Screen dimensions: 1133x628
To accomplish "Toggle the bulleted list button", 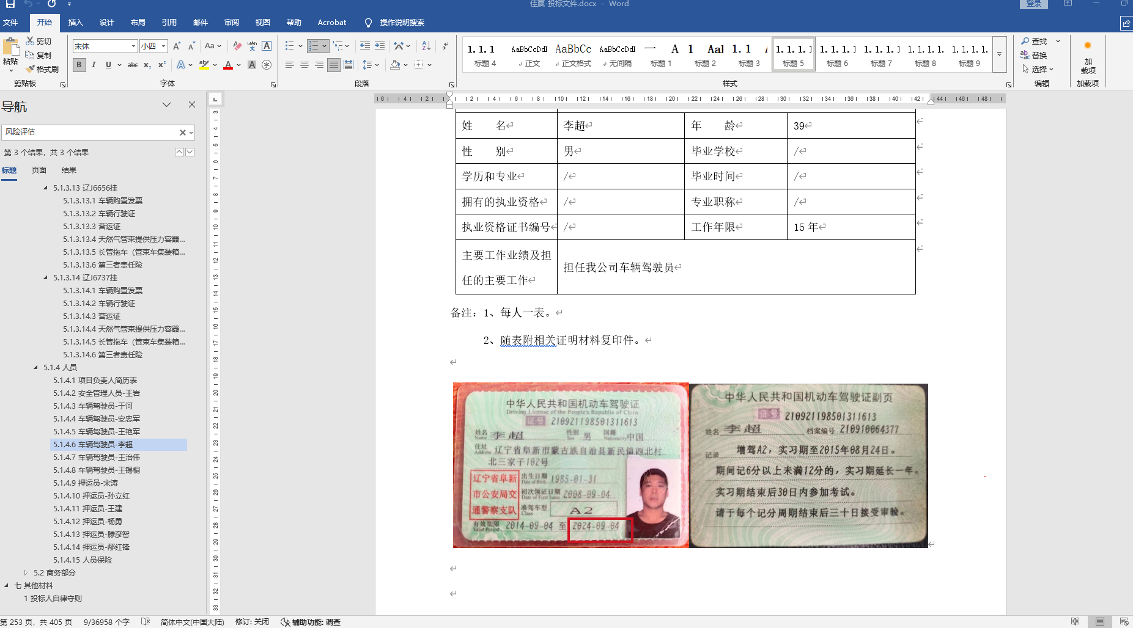I will [x=290, y=46].
